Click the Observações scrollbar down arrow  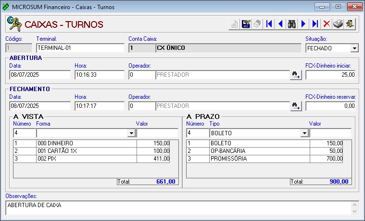coord(354,211)
